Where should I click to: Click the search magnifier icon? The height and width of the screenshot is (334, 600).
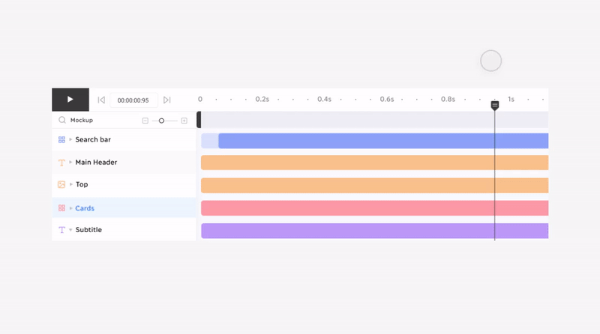(62, 120)
